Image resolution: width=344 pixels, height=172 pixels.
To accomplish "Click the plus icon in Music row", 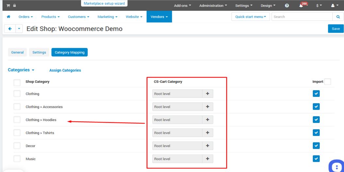I will click(207, 159).
